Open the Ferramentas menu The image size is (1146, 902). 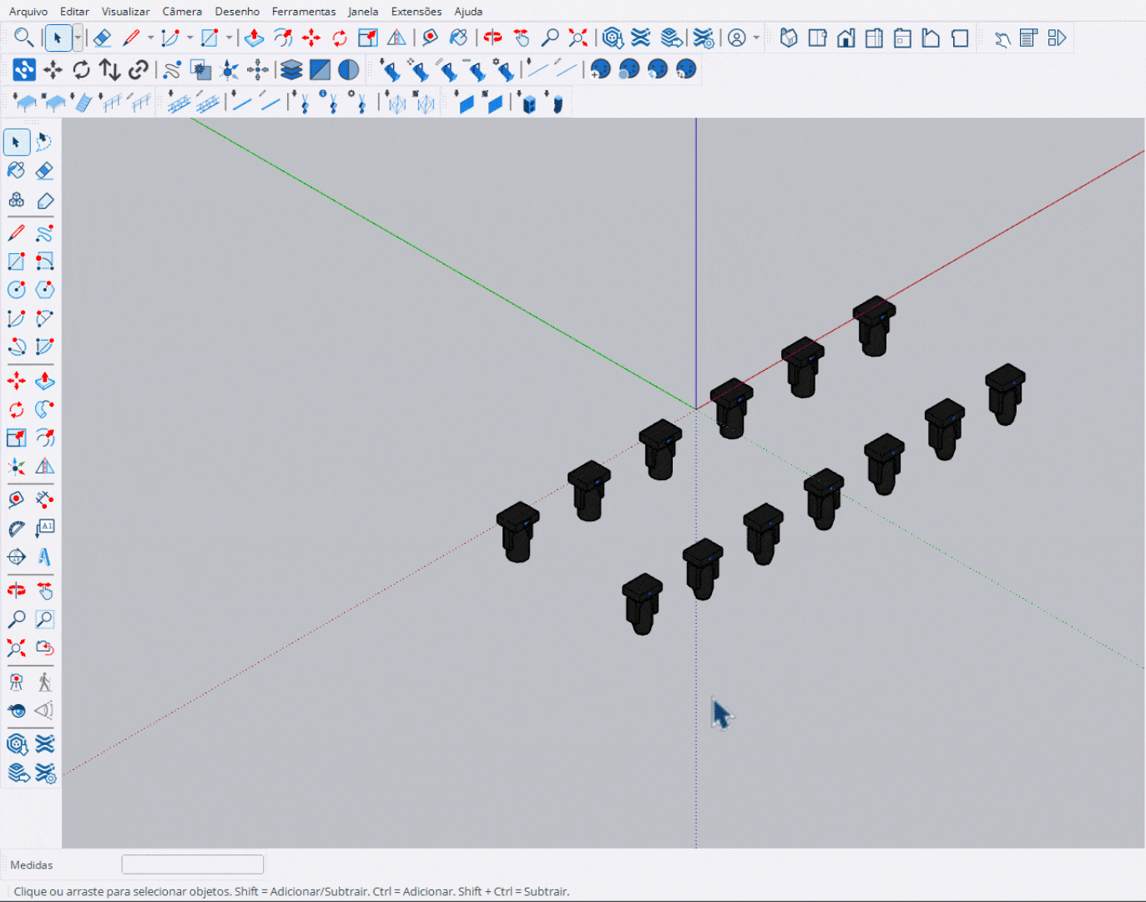coord(303,12)
